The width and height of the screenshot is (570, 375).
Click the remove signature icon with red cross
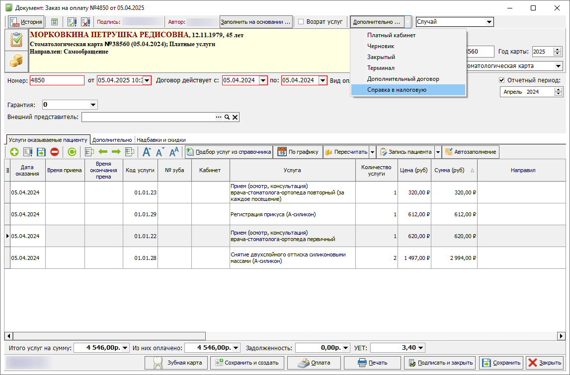pyautogui.click(x=85, y=22)
